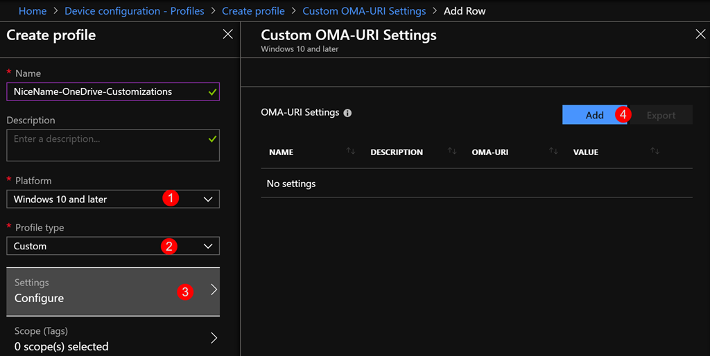Viewport: 710px width, 356px height.
Task: Click Custom OMA-URI Settings breadcrumb
Action: pos(364,11)
